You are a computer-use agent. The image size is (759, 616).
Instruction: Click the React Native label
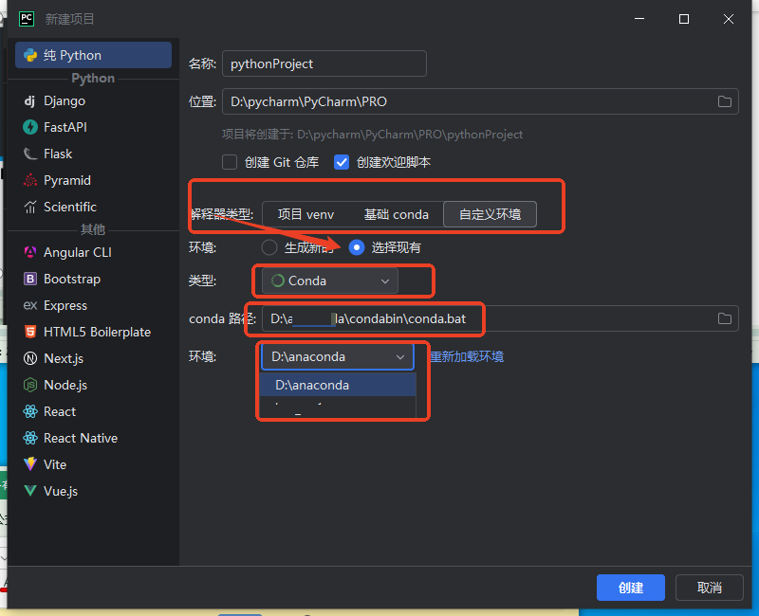[x=81, y=439]
